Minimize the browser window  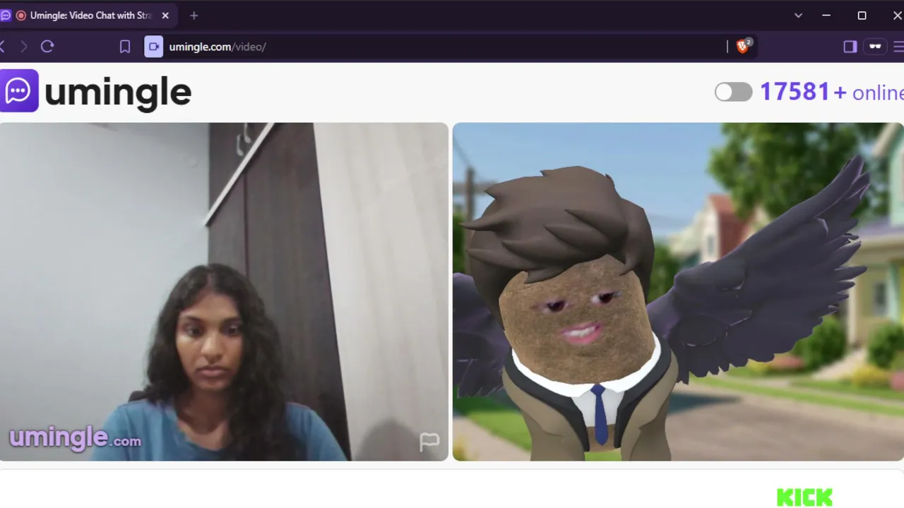826,16
